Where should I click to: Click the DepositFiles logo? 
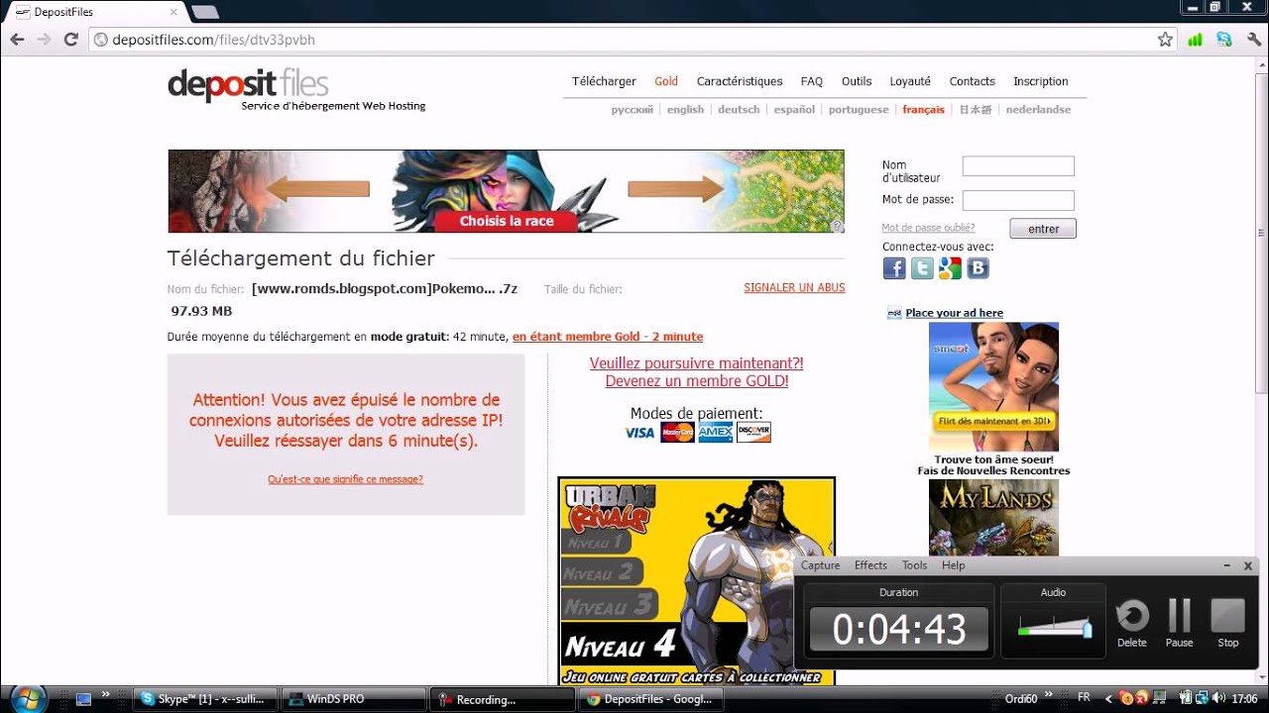coord(248,83)
